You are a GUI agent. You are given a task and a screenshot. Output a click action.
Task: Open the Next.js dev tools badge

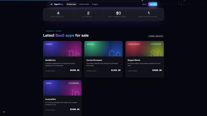tap(4, 112)
